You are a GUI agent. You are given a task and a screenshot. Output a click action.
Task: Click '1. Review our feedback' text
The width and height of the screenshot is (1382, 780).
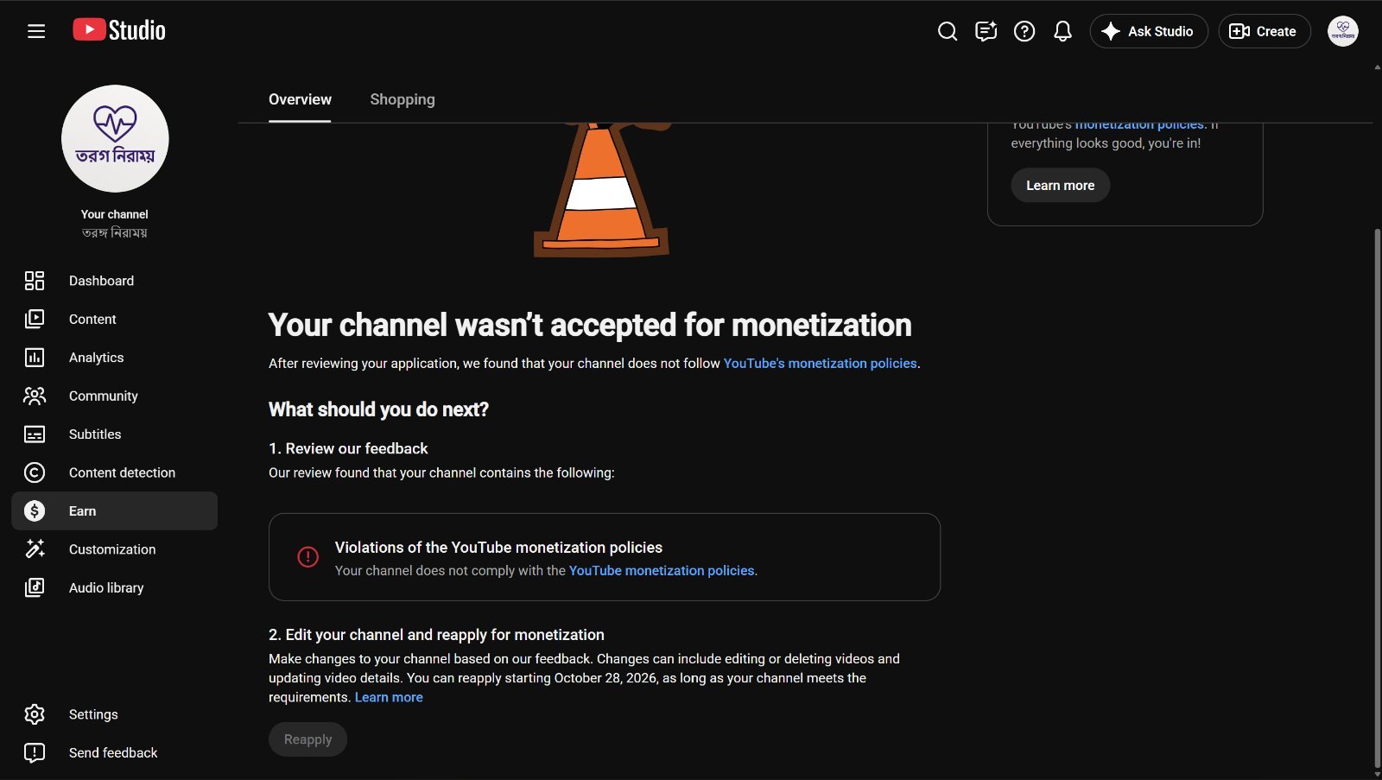point(348,448)
